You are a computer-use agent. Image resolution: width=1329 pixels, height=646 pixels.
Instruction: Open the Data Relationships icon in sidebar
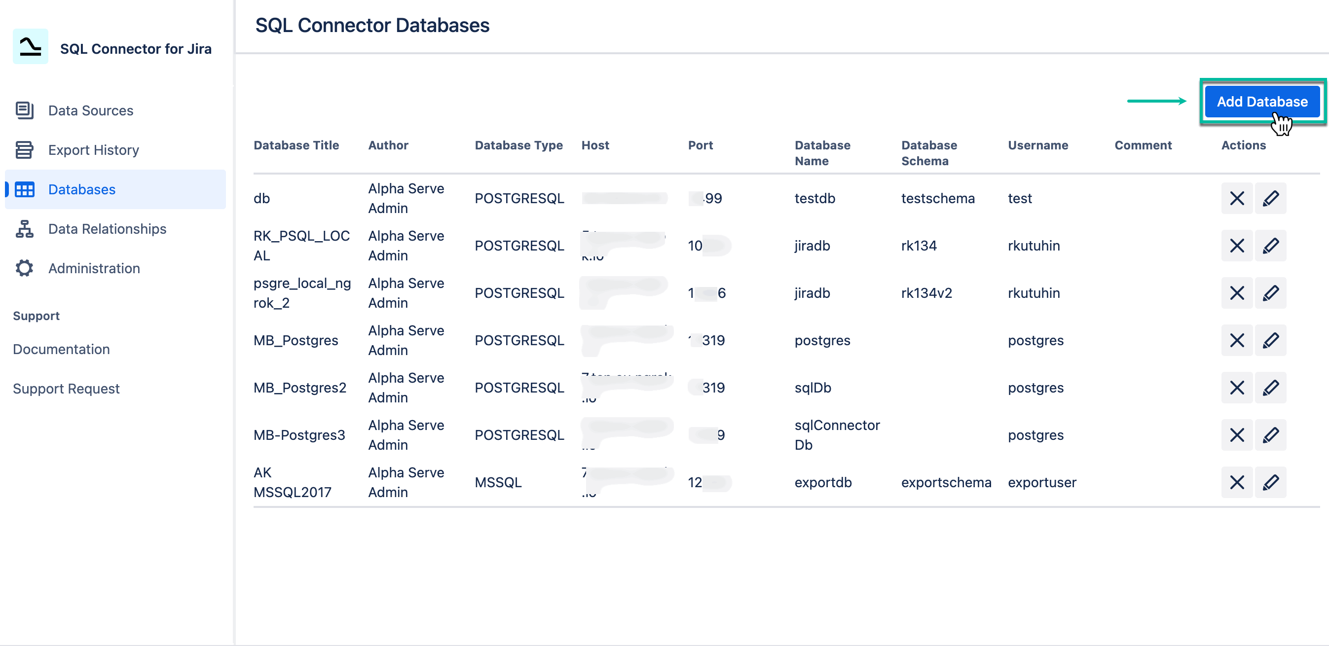coord(24,228)
